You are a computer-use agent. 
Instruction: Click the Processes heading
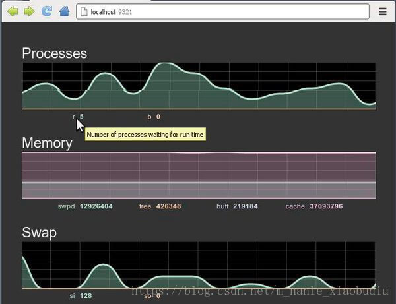54,53
